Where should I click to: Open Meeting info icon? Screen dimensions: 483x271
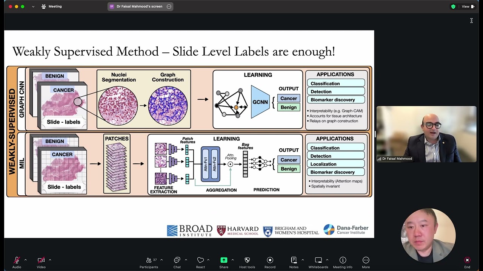coord(343,260)
